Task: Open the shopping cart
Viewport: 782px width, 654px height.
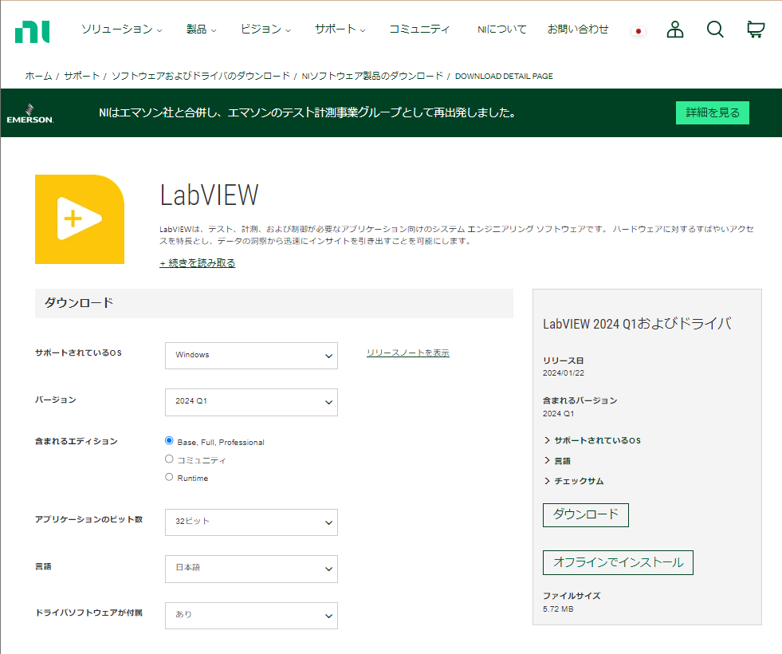Action: coord(754,28)
